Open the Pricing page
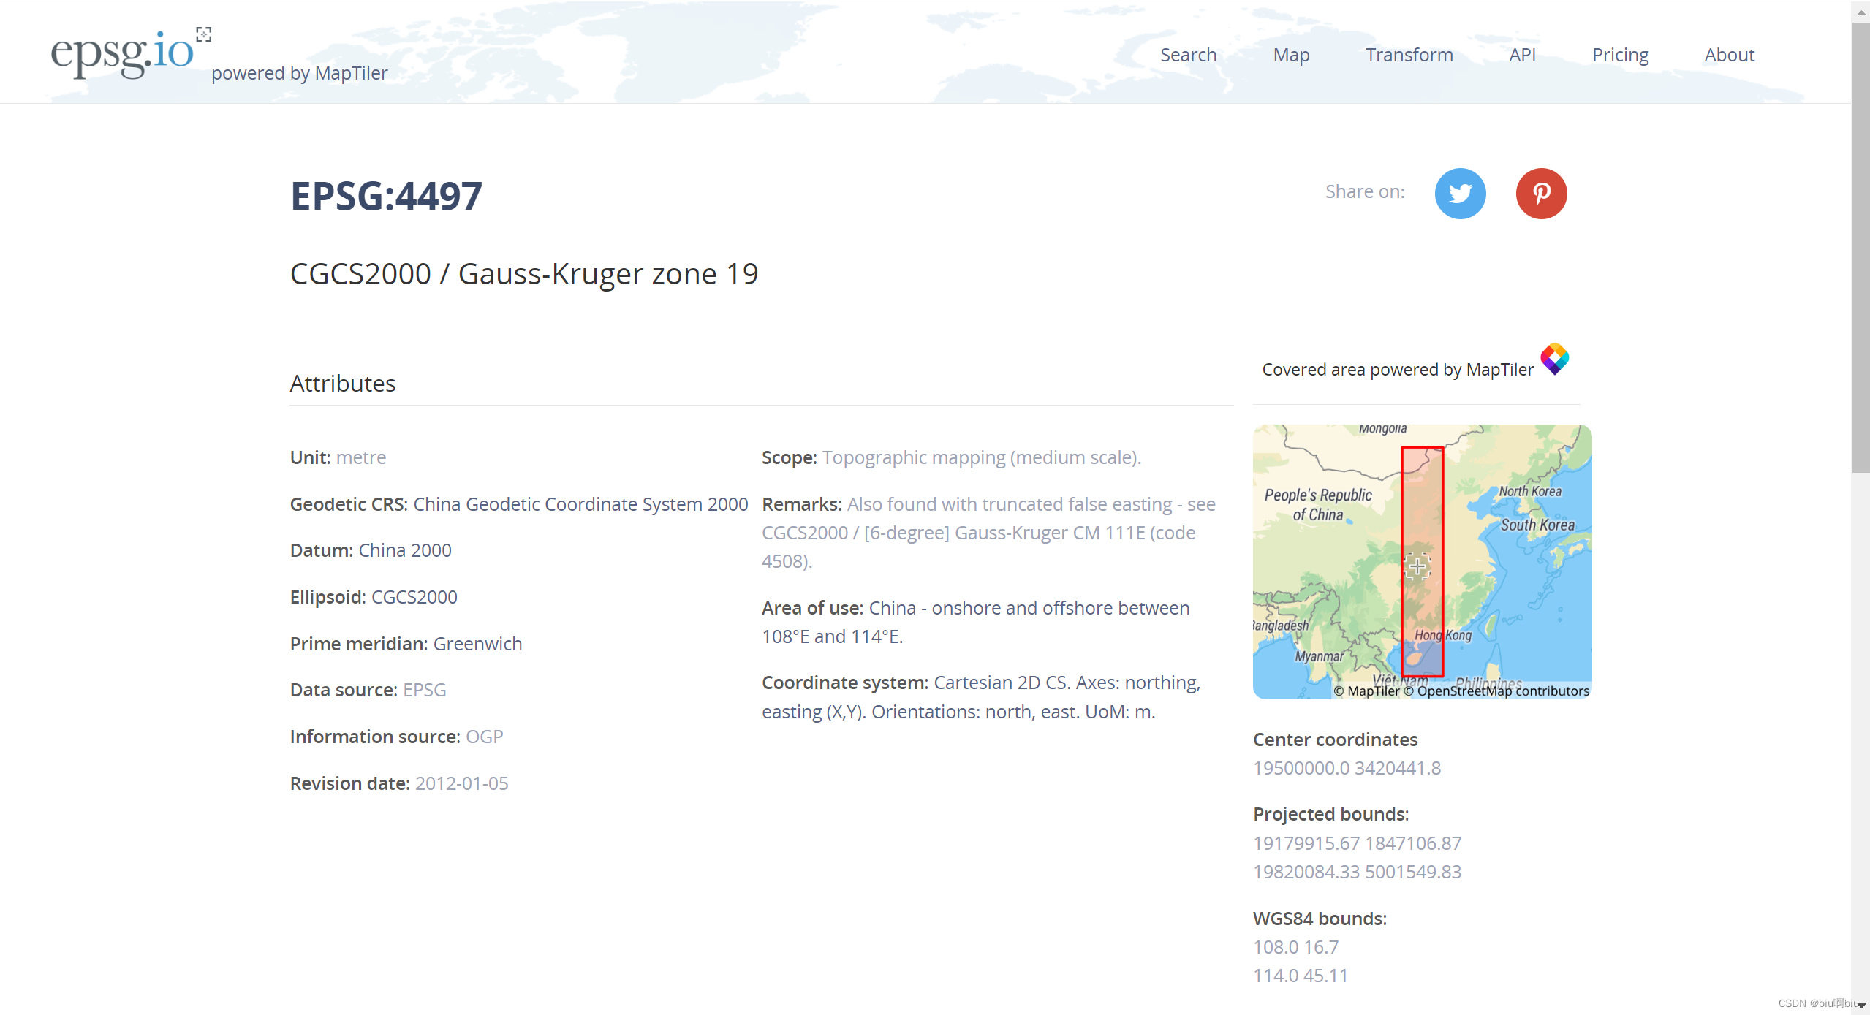This screenshot has width=1870, height=1015. tap(1620, 55)
